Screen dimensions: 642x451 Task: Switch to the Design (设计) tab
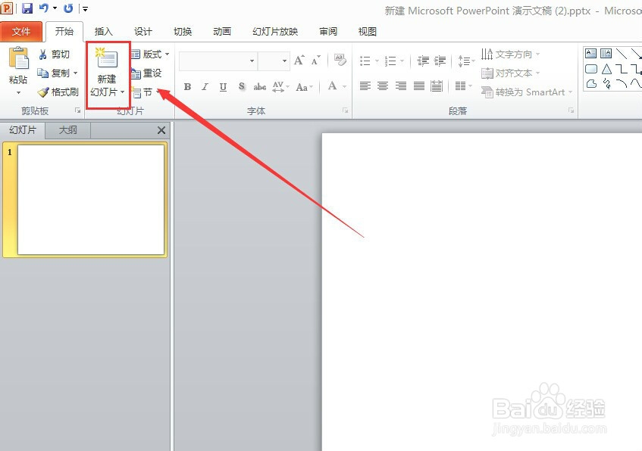[x=143, y=32]
